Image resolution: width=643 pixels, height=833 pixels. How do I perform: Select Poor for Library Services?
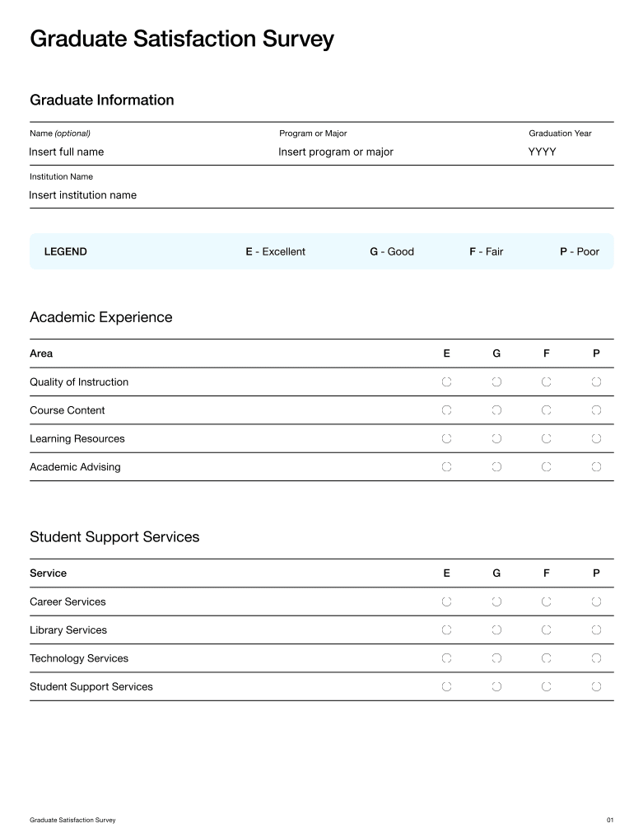click(596, 630)
